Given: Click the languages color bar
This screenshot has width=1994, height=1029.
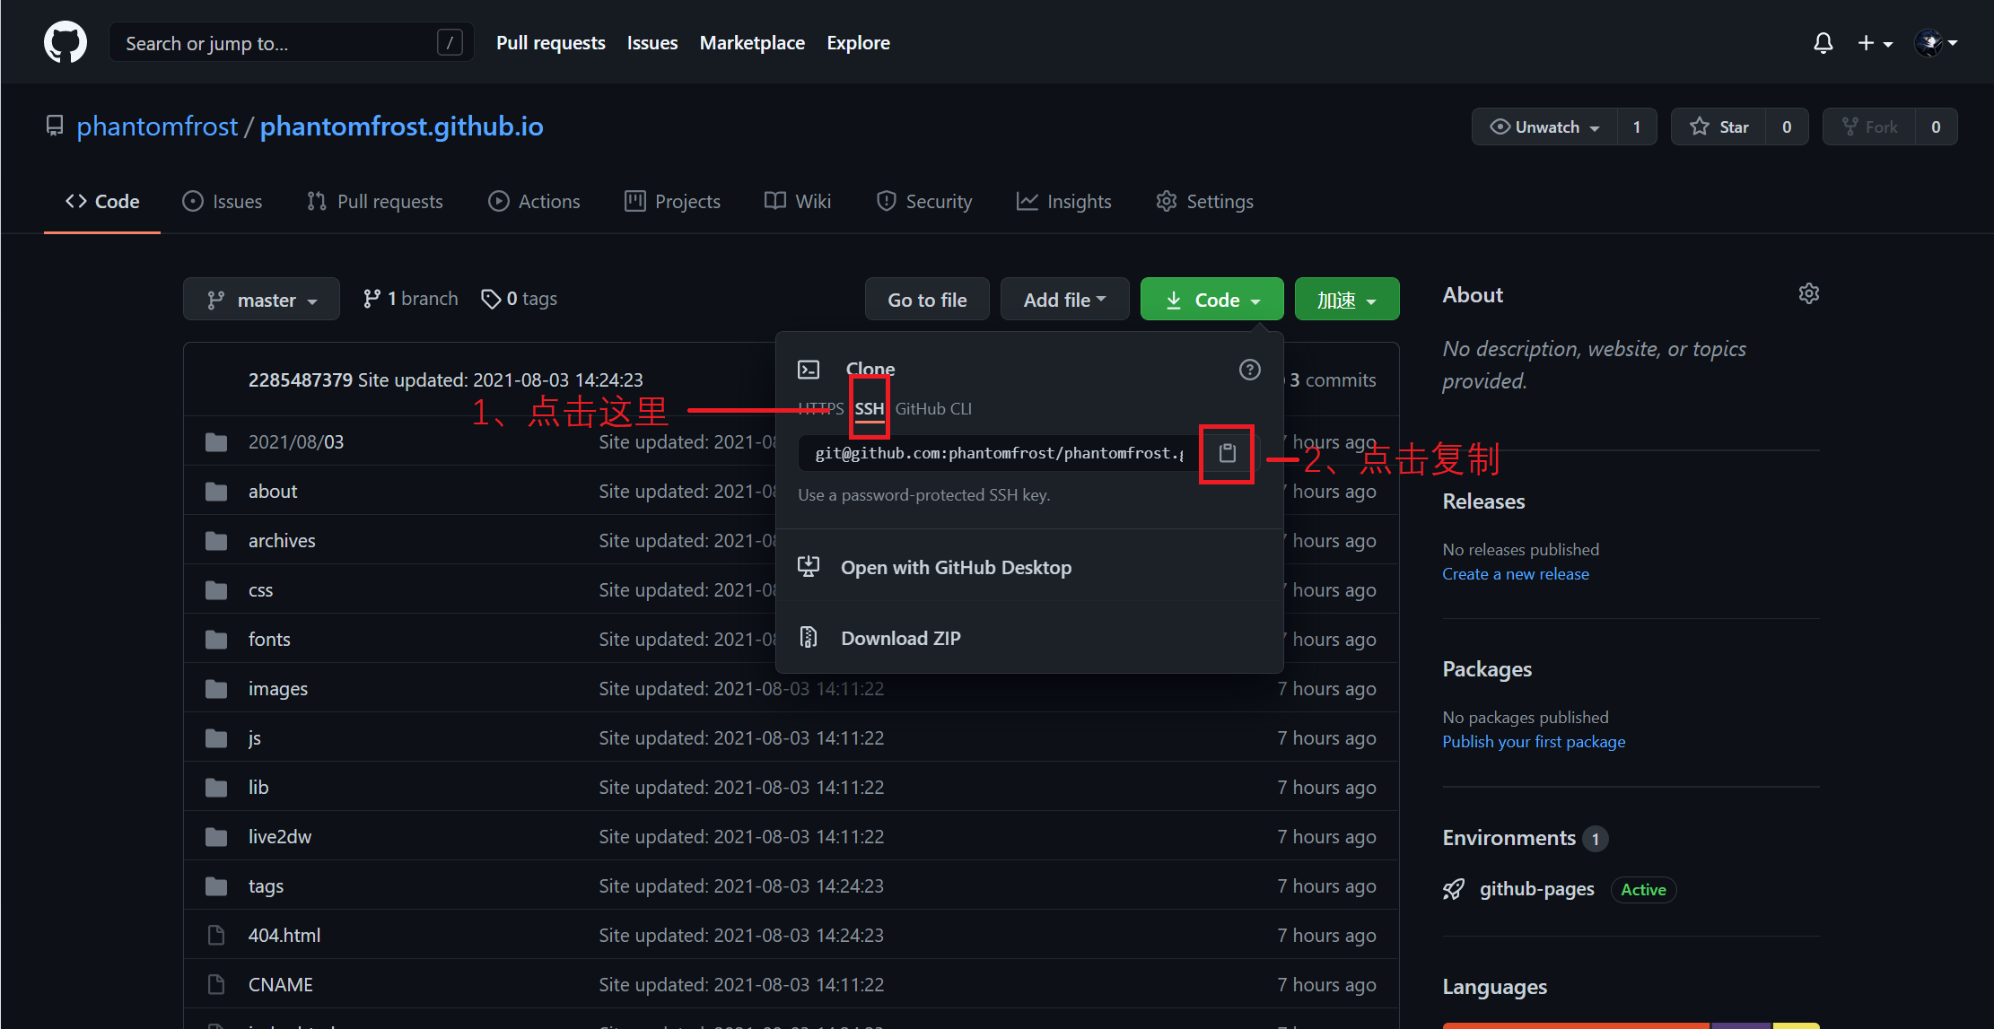Looking at the screenshot, I should tap(1631, 1025).
